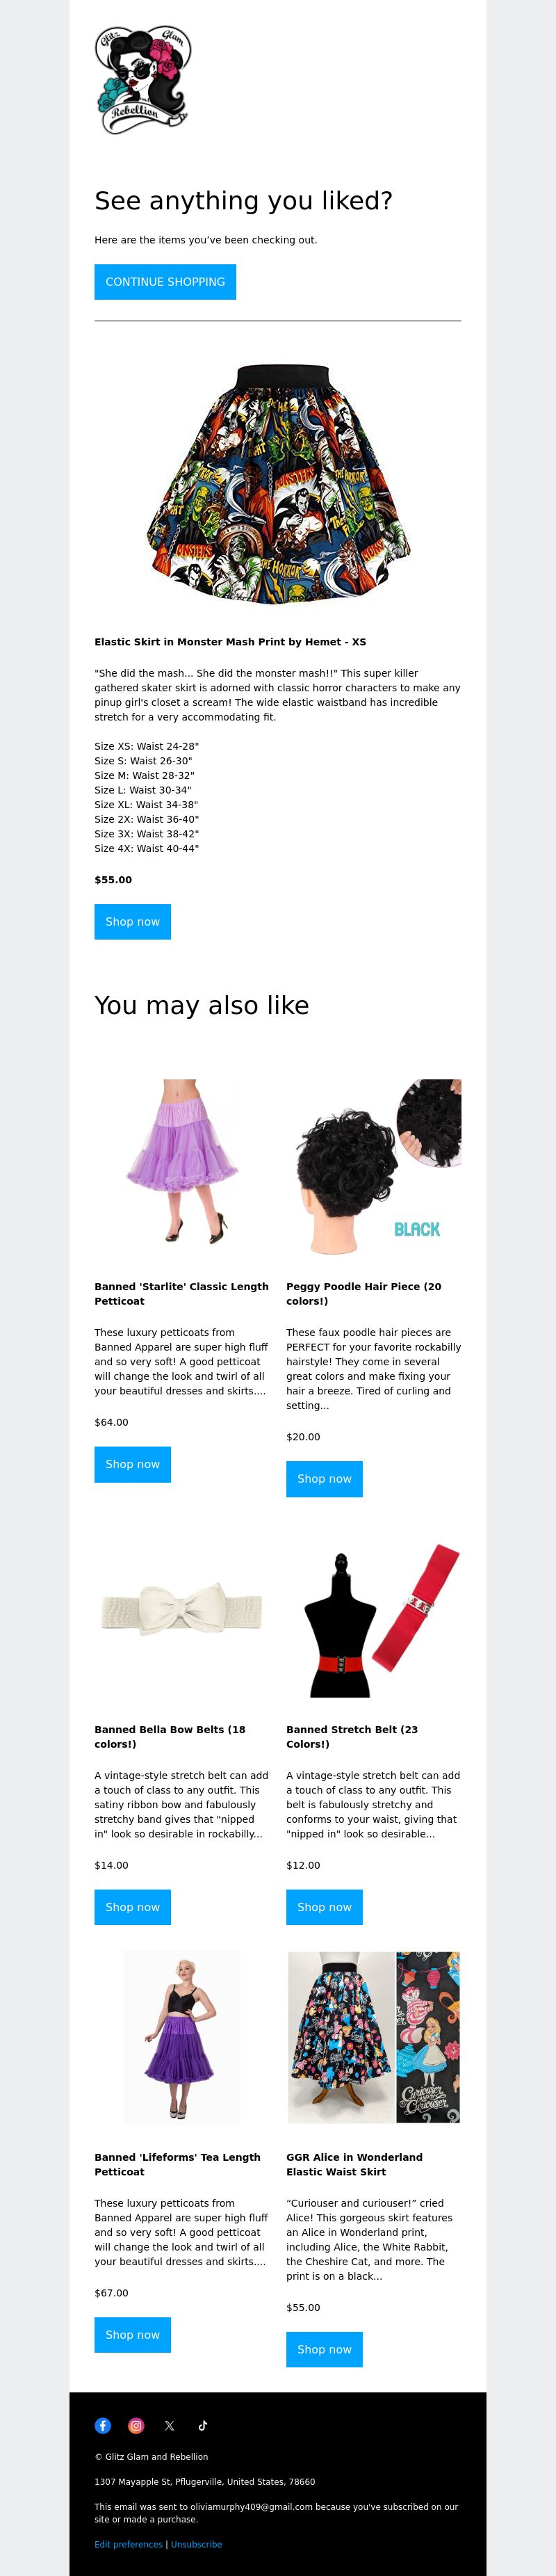Click the CONTINUE SHOPPING button
Viewport: 556px width, 2576px height.
coord(165,282)
